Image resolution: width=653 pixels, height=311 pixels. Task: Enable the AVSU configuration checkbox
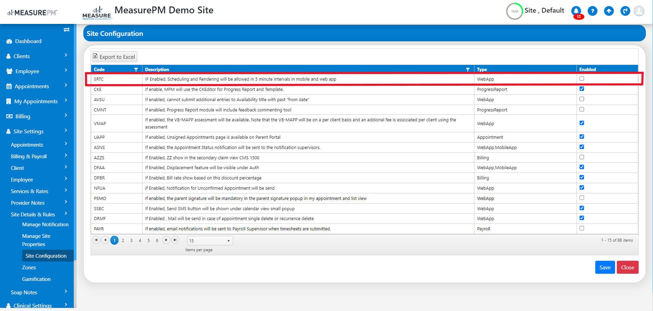582,99
